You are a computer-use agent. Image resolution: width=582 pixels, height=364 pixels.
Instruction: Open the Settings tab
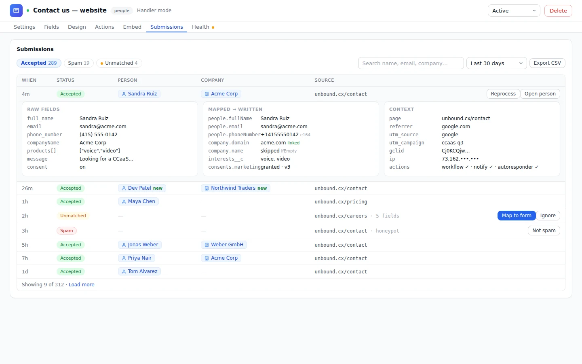[x=24, y=27]
